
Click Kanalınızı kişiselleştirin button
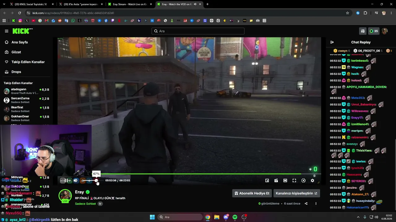pos(297,193)
